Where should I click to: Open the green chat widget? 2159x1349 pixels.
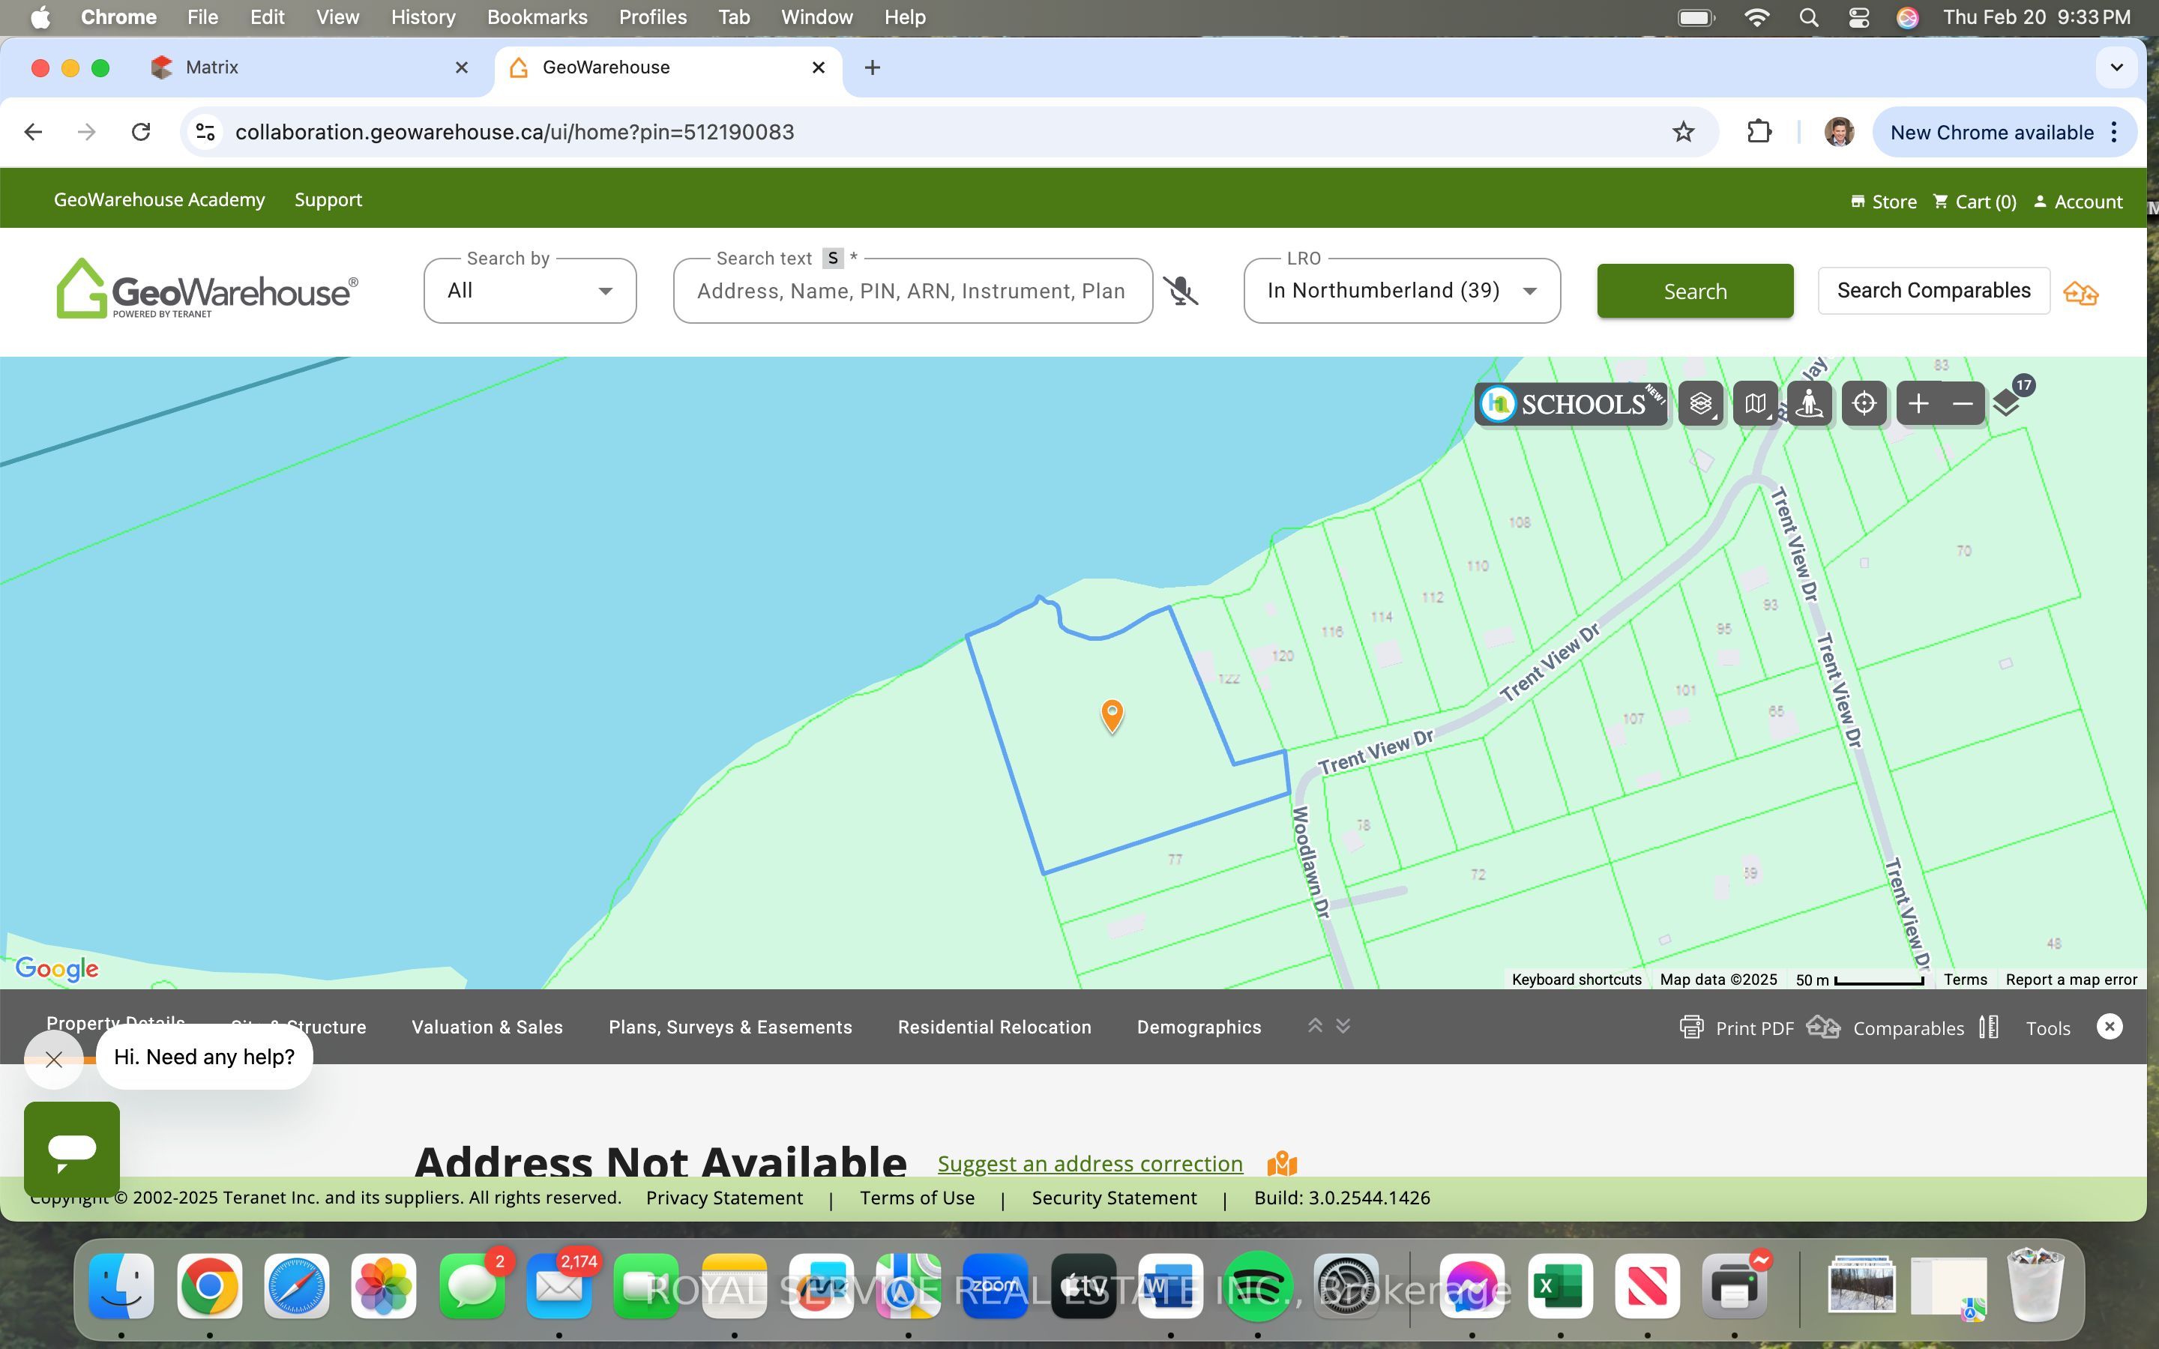click(x=71, y=1148)
